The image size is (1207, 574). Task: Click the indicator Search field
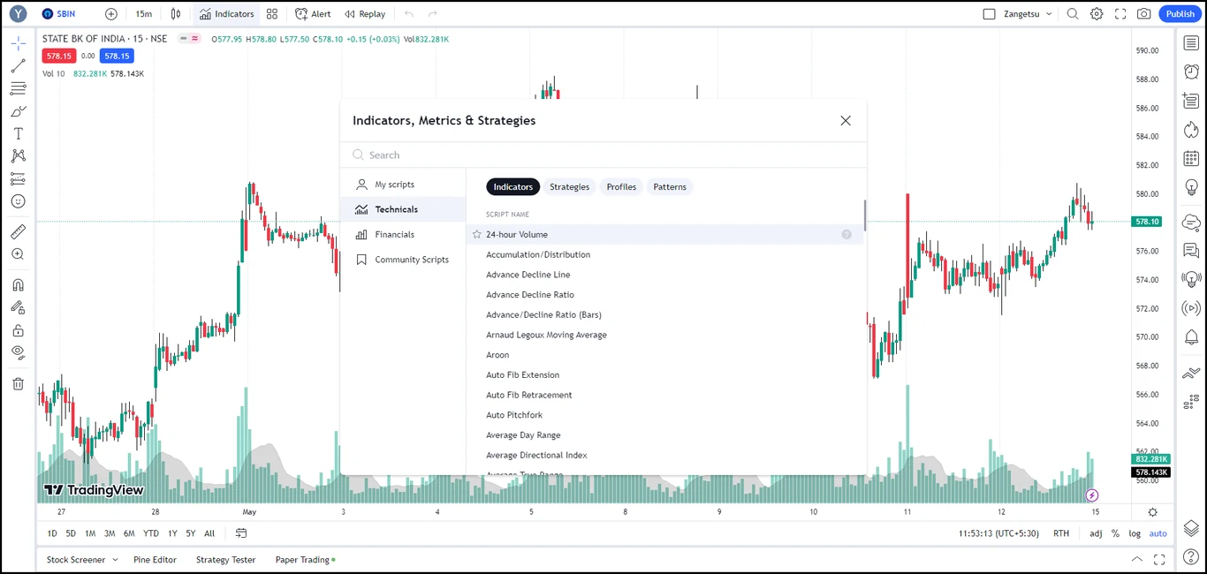coord(603,155)
